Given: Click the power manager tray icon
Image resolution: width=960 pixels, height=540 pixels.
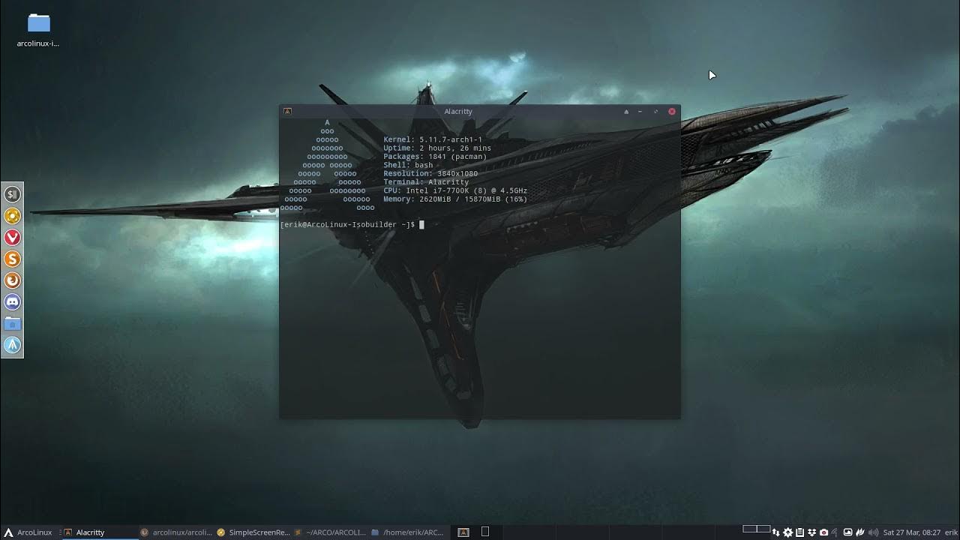Looking at the screenshot, I should tap(860, 532).
